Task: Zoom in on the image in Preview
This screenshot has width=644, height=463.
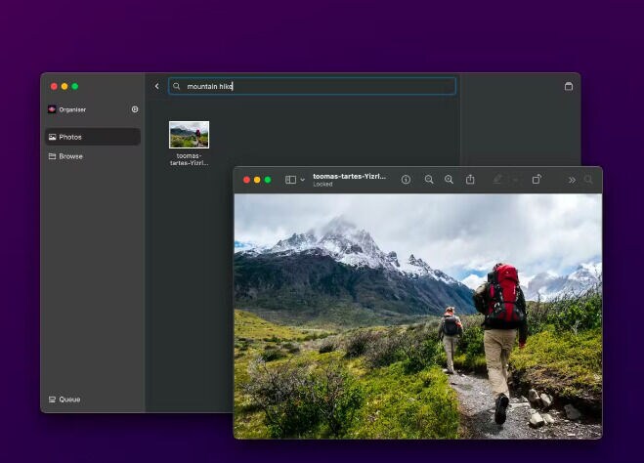Action: click(x=449, y=180)
